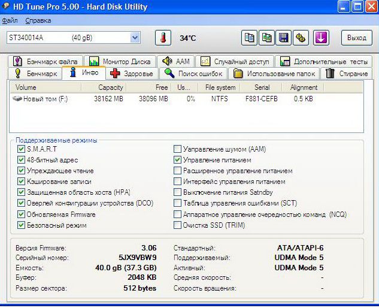Switch to Бэнчмарк файла tab
The height and width of the screenshot is (308, 379).
pos(45,62)
